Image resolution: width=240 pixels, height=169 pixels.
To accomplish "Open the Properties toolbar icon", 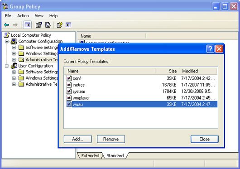I will (x=39, y=25).
